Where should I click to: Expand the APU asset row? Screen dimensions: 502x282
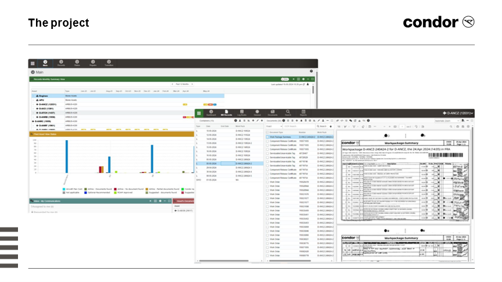(x=33, y=100)
